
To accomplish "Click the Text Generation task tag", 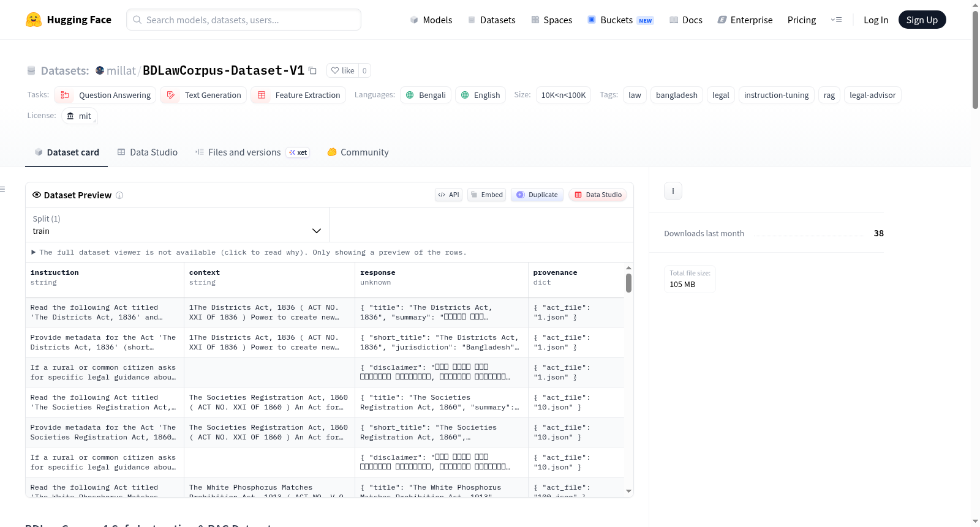I will [204, 95].
